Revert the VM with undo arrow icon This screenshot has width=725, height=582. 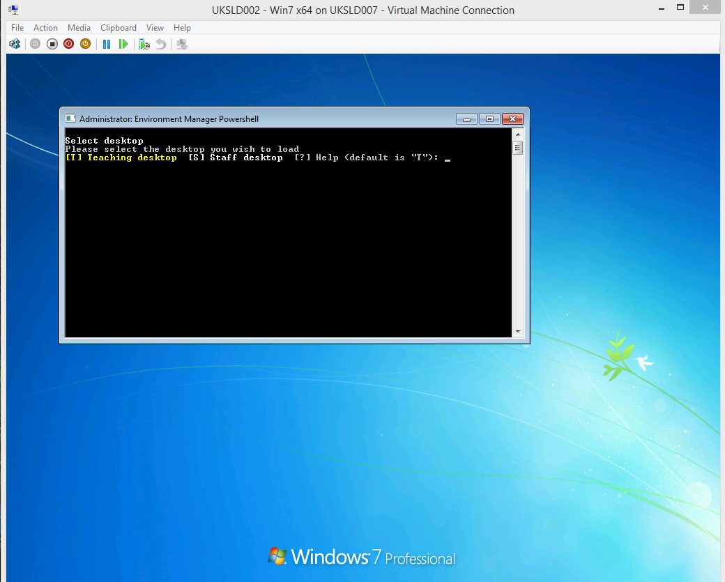(x=161, y=44)
